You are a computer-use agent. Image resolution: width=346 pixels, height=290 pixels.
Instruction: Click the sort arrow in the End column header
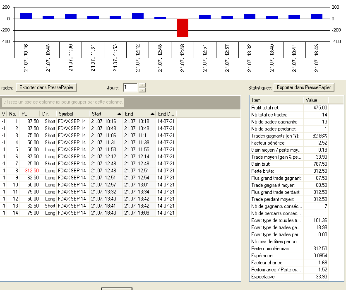tap(152, 114)
